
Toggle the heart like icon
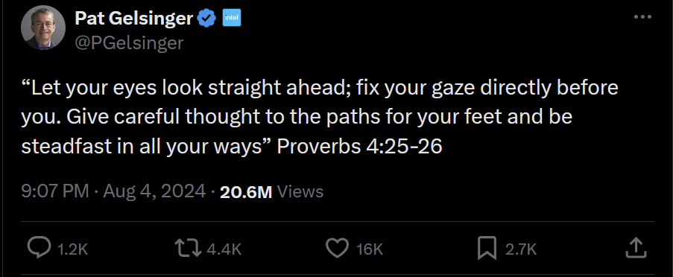(338, 248)
